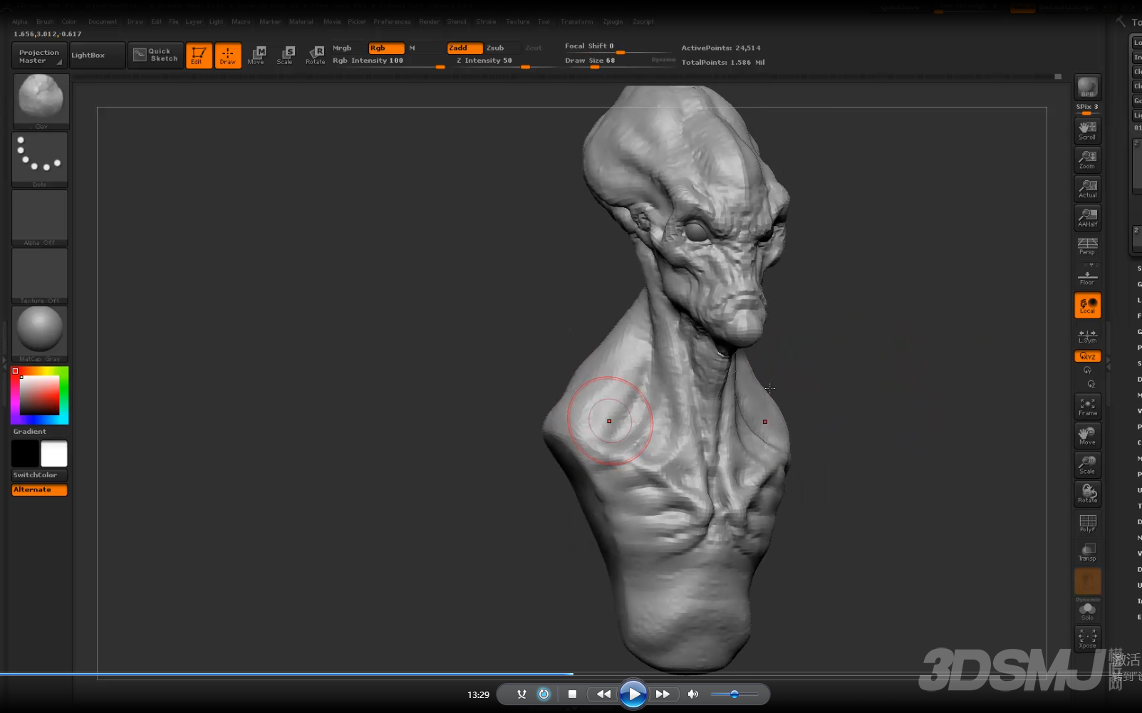
Task: Click the rewind button
Action: 603,694
